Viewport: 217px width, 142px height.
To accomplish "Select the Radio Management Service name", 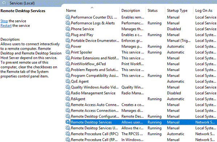I will click(93, 93).
